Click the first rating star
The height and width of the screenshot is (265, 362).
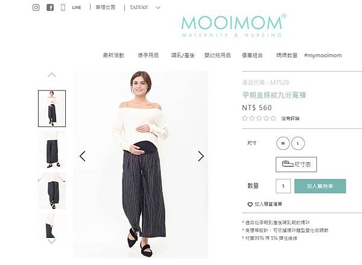click(x=245, y=118)
